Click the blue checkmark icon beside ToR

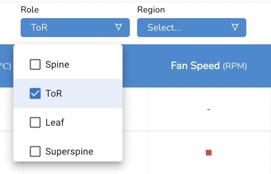35,93
